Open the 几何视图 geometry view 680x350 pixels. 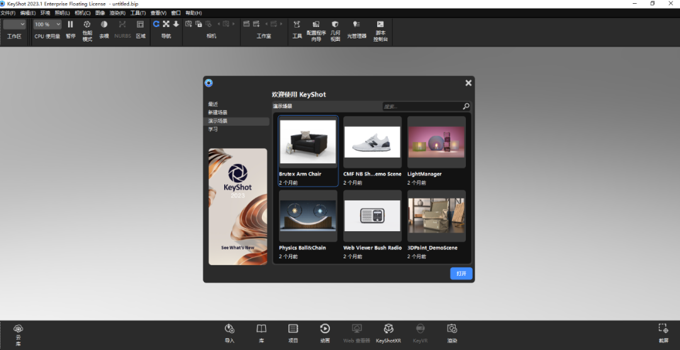click(x=335, y=25)
